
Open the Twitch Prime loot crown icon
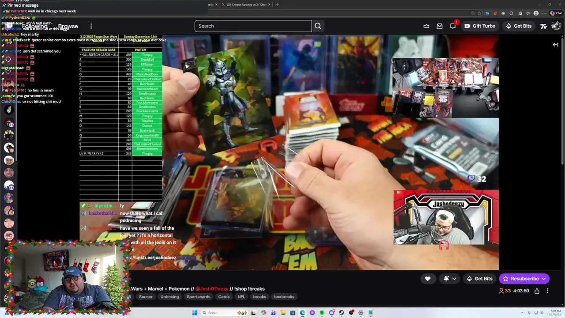point(426,26)
